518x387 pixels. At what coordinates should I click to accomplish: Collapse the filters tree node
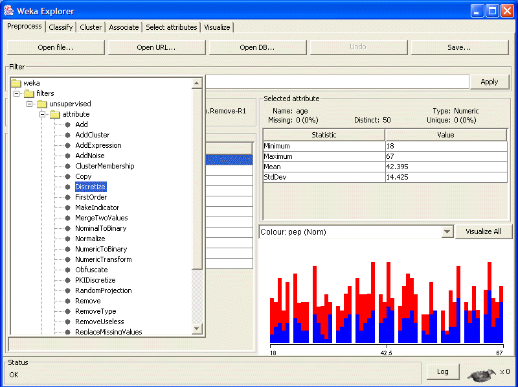point(16,93)
